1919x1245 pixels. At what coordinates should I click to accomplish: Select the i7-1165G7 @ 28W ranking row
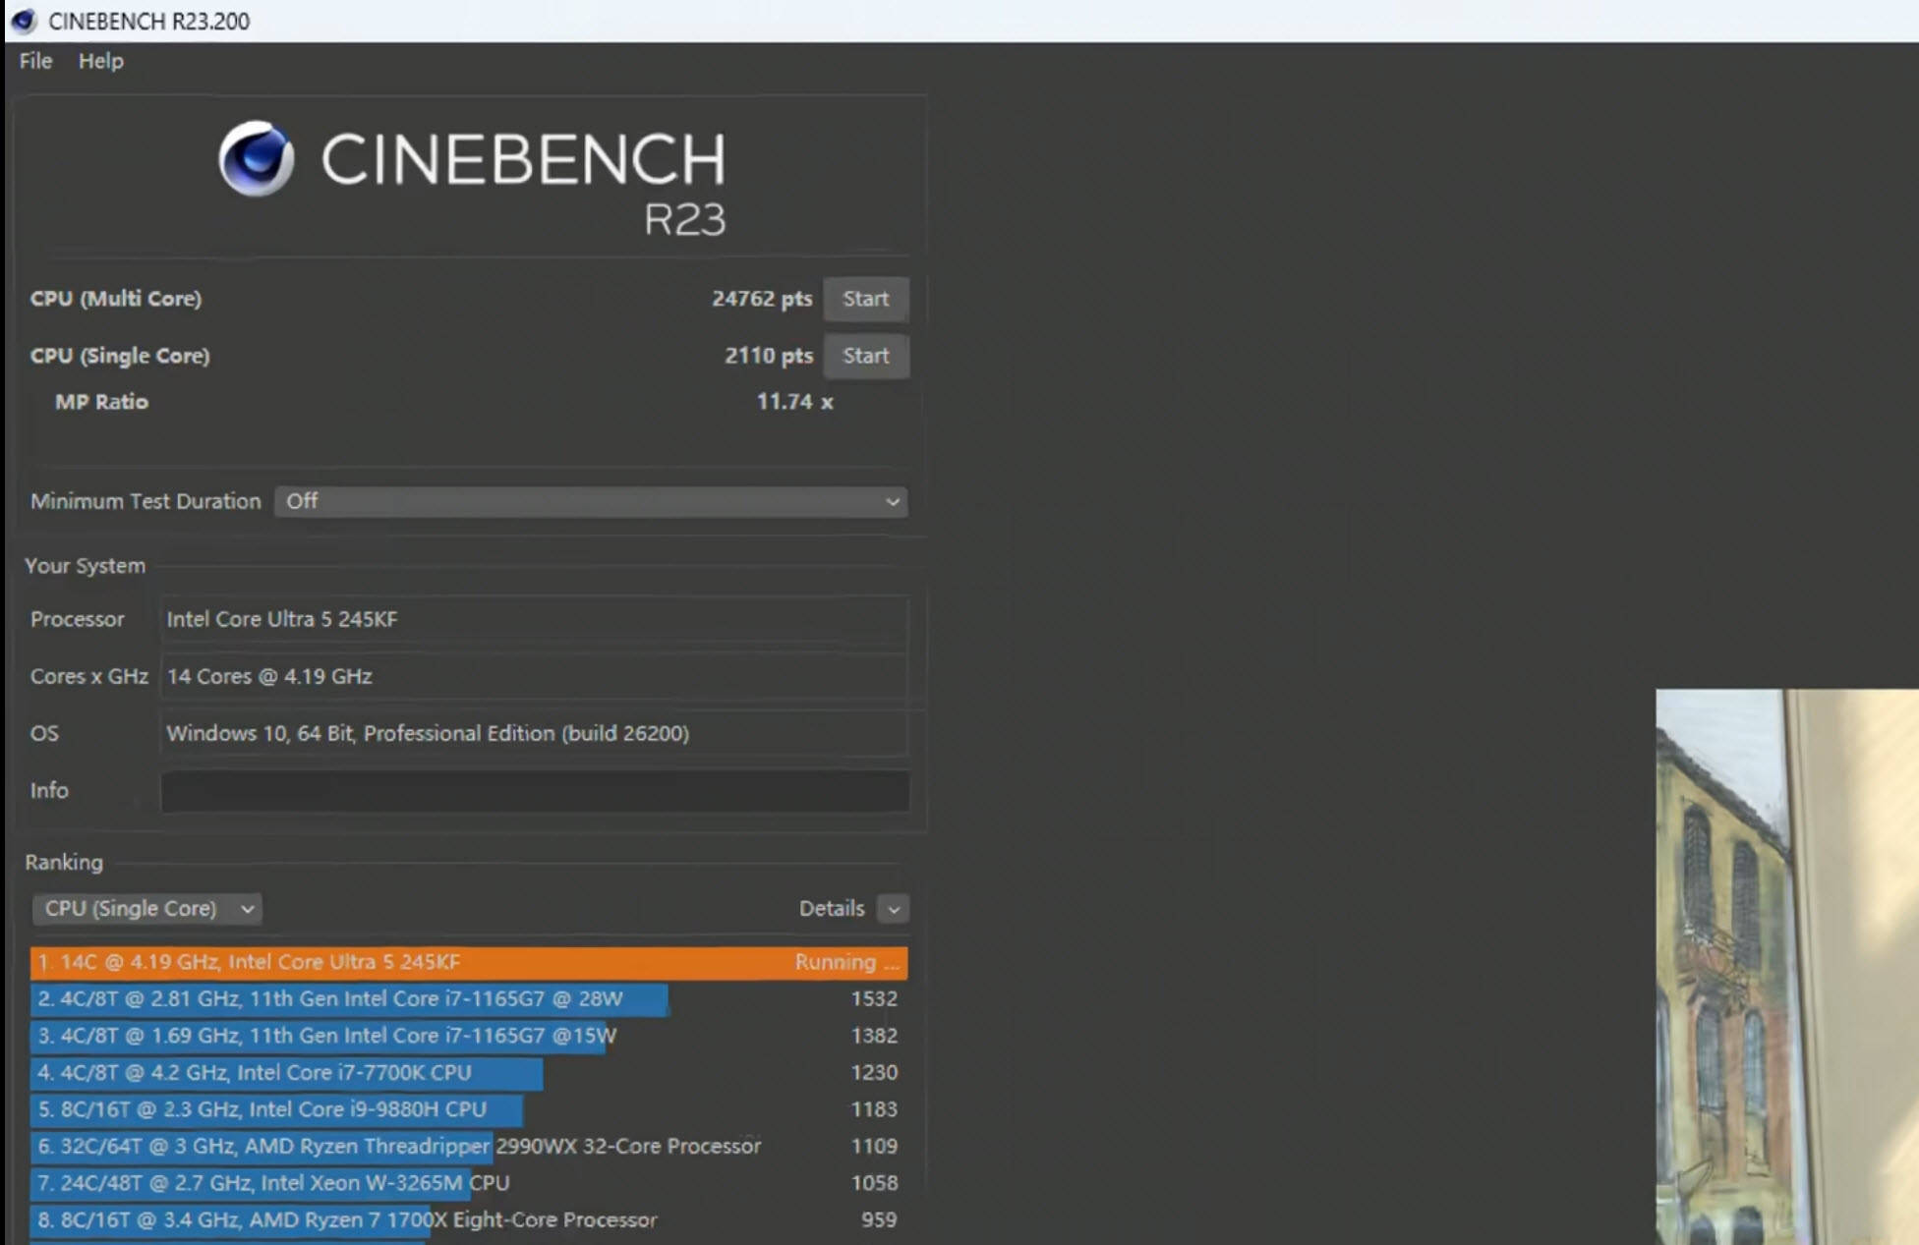(349, 999)
